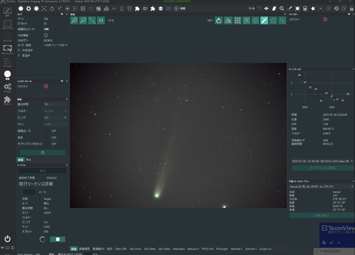
Task: Click the exposure time input field
Action: click(55, 104)
